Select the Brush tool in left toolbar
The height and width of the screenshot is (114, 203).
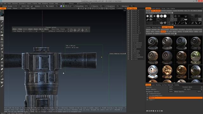point(2,18)
